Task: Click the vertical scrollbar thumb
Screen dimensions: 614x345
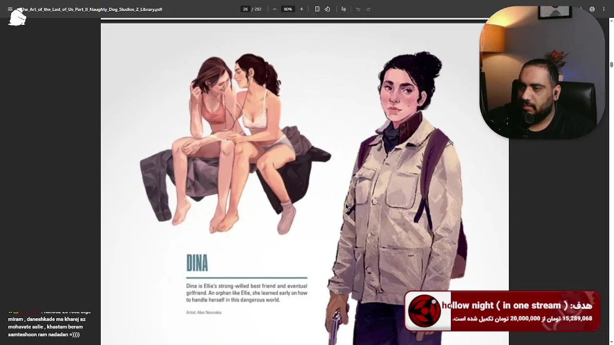Action: tap(611, 64)
